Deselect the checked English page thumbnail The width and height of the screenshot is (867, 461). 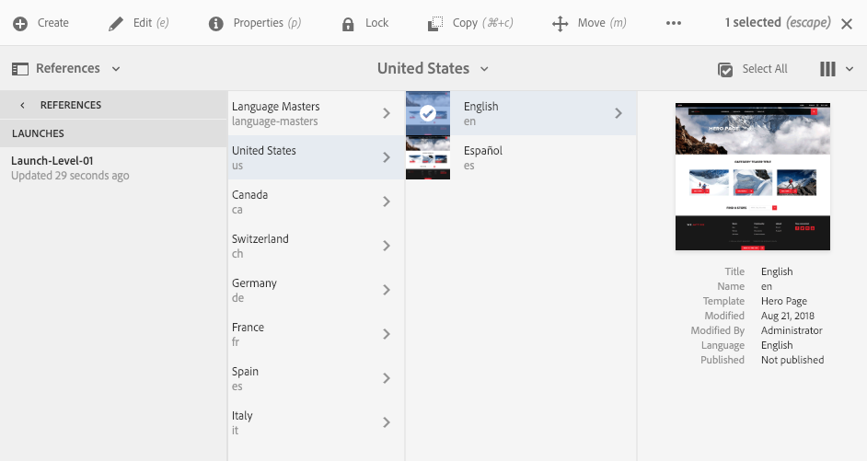click(428, 113)
